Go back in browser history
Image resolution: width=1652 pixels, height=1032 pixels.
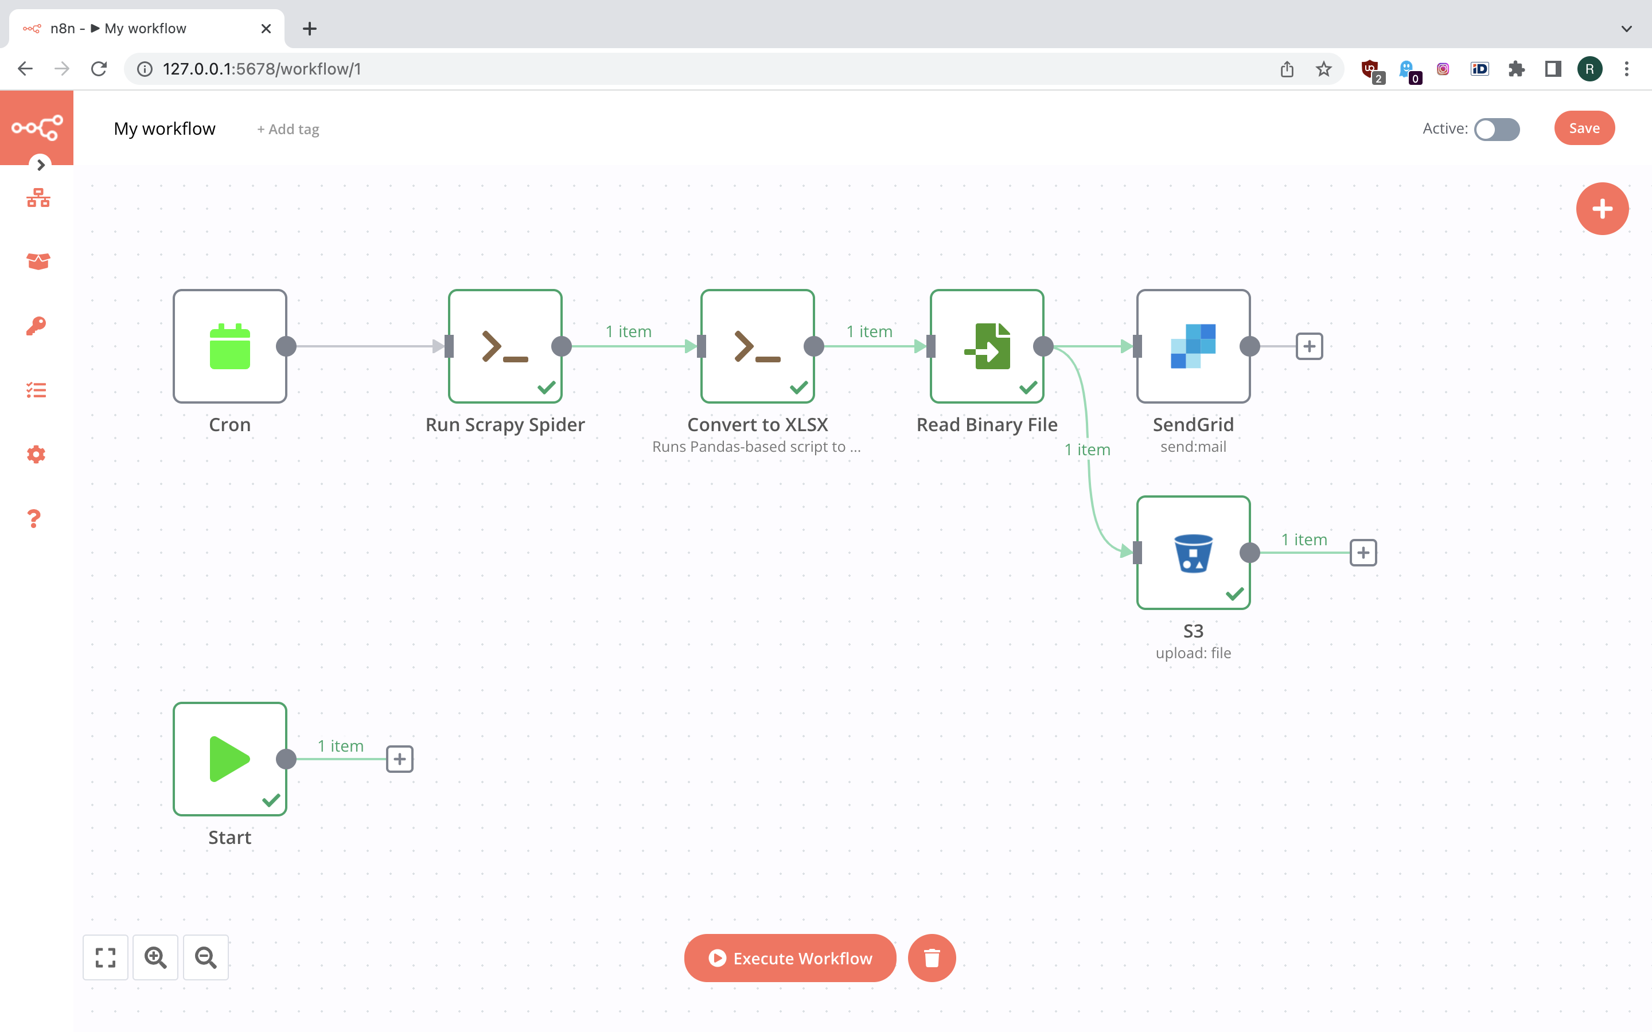(x=25, y=69)
